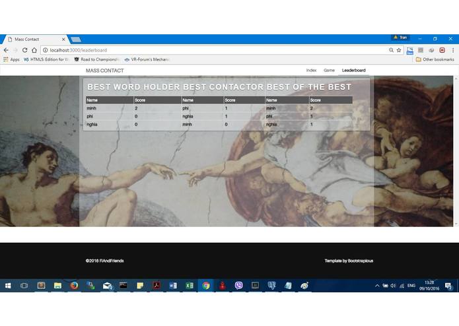The image size is (459, 326).
Task: Open the volume control in system tray
Action: [393, 286]
